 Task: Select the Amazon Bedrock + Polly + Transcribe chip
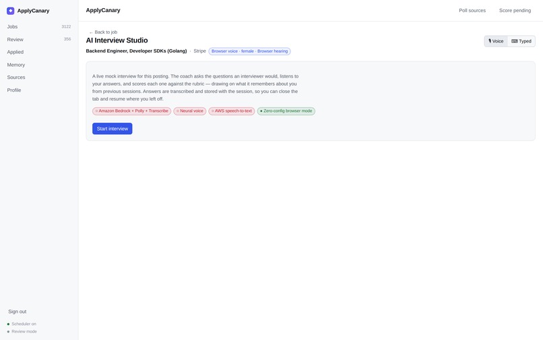131,111
